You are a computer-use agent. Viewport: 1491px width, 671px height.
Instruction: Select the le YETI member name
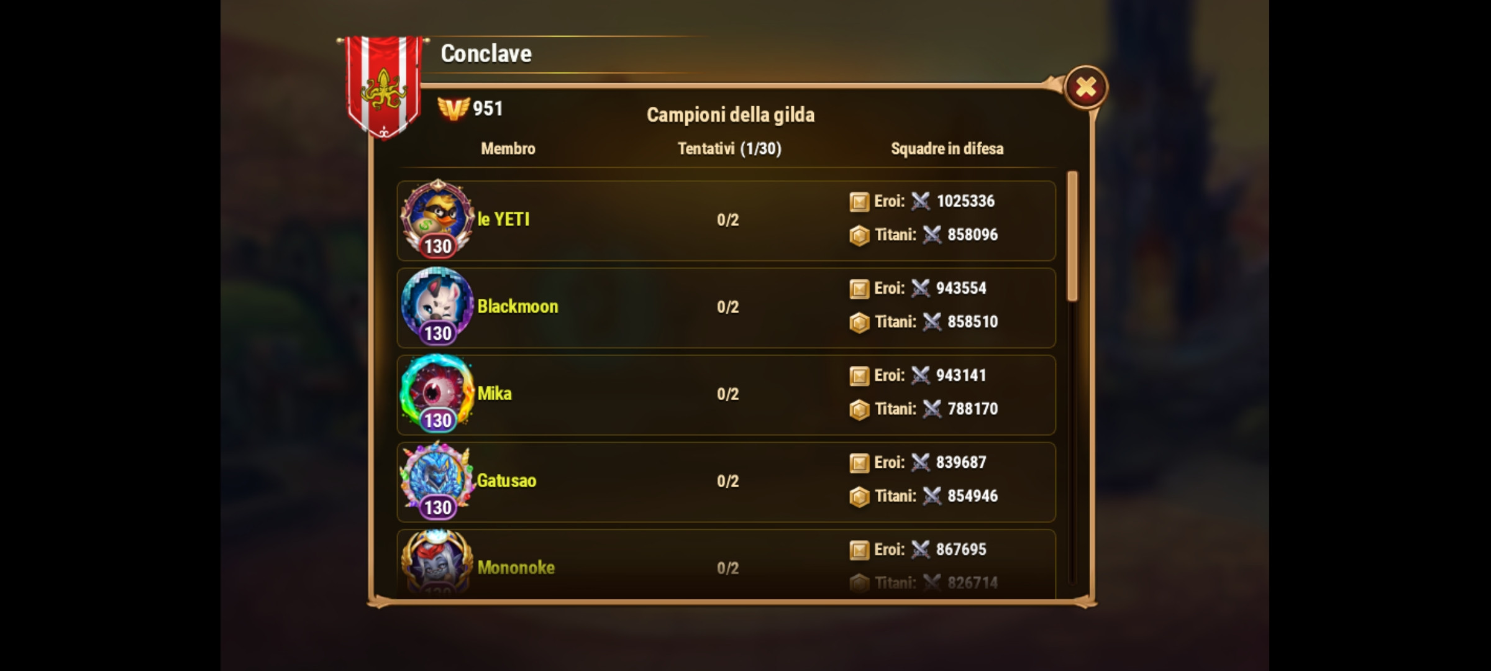504,219
